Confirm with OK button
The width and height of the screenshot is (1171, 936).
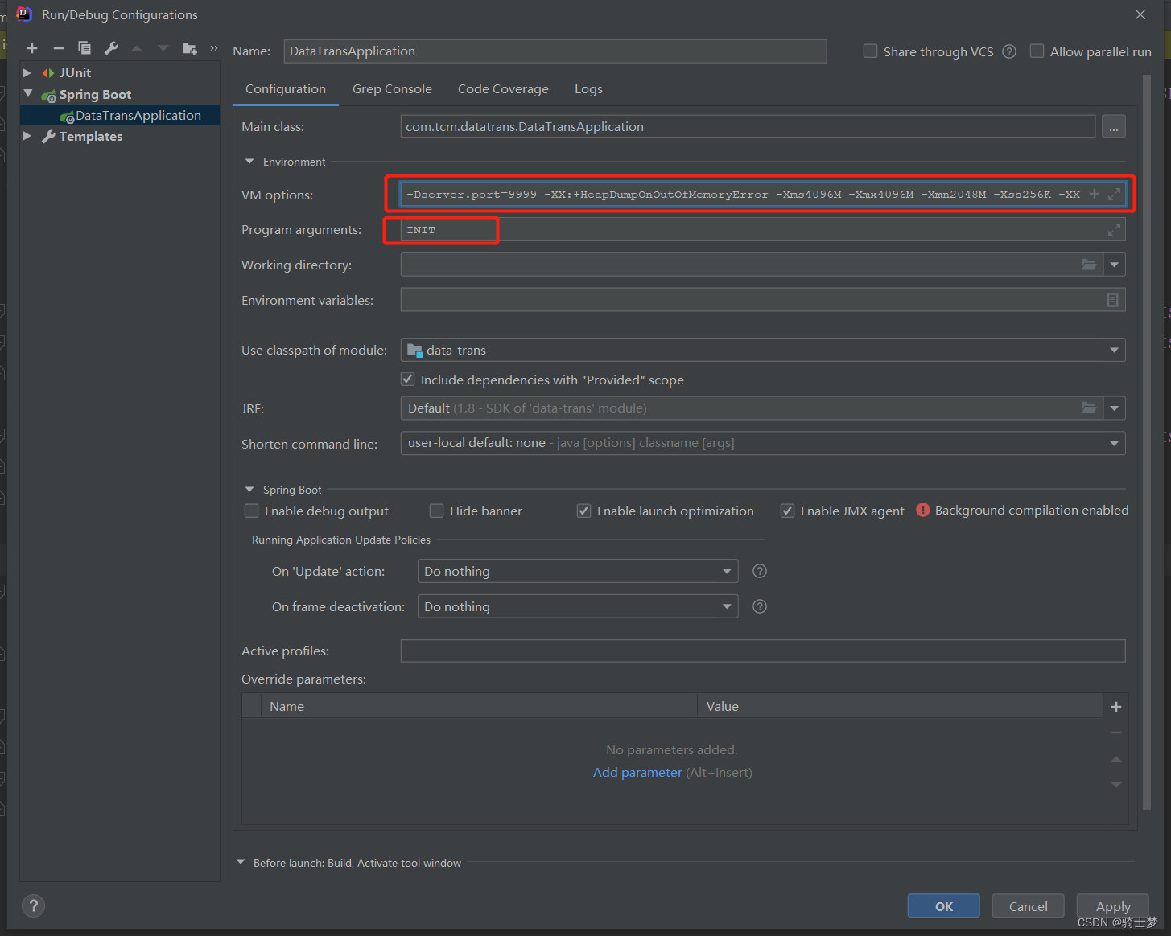tap(944, 906)
